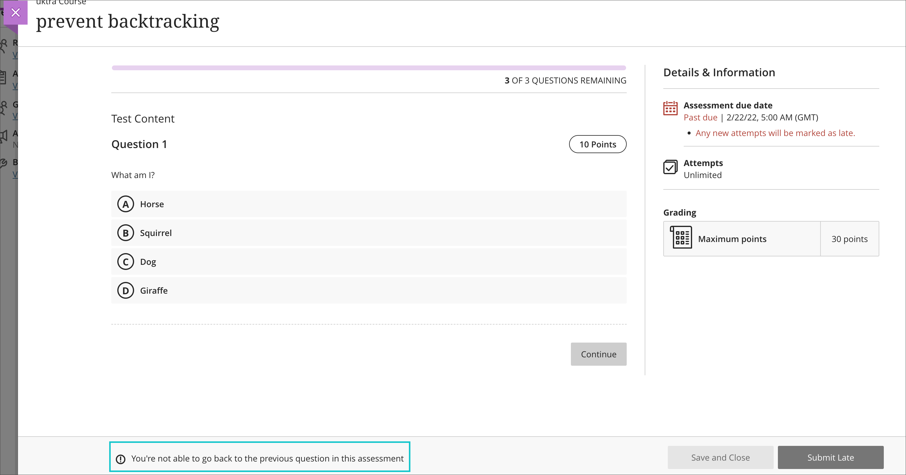Viewport: 906px width, 475px height.
Task: Click the Horse answer row text
Action: tap(152, 204)
